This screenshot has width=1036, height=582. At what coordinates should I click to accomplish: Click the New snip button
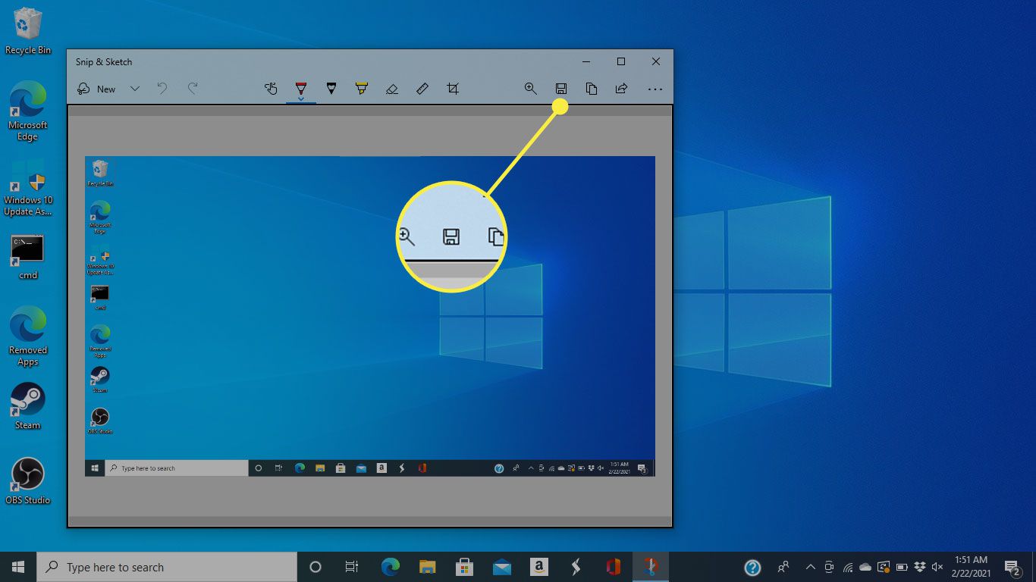click(97, 89)
